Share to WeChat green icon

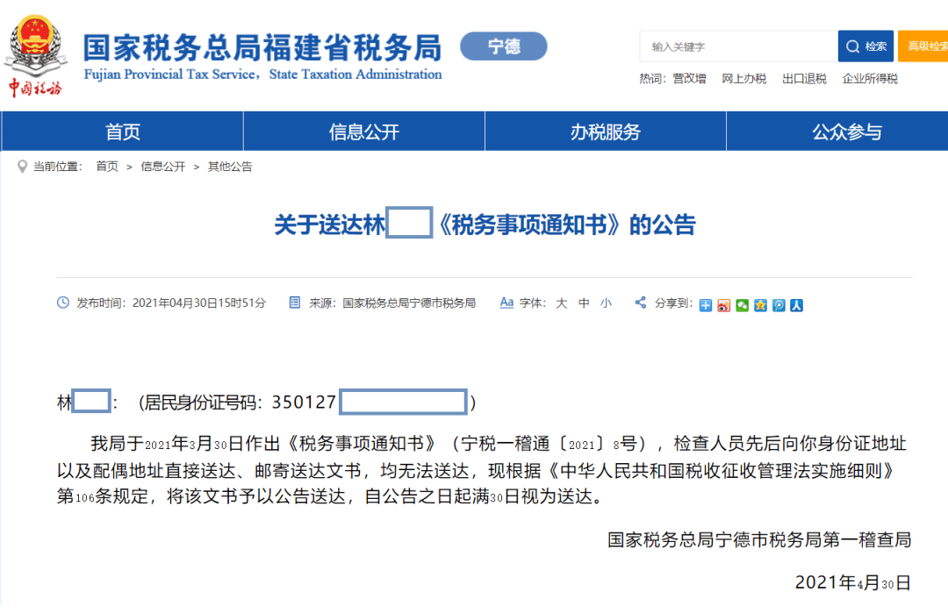[742, 305]
